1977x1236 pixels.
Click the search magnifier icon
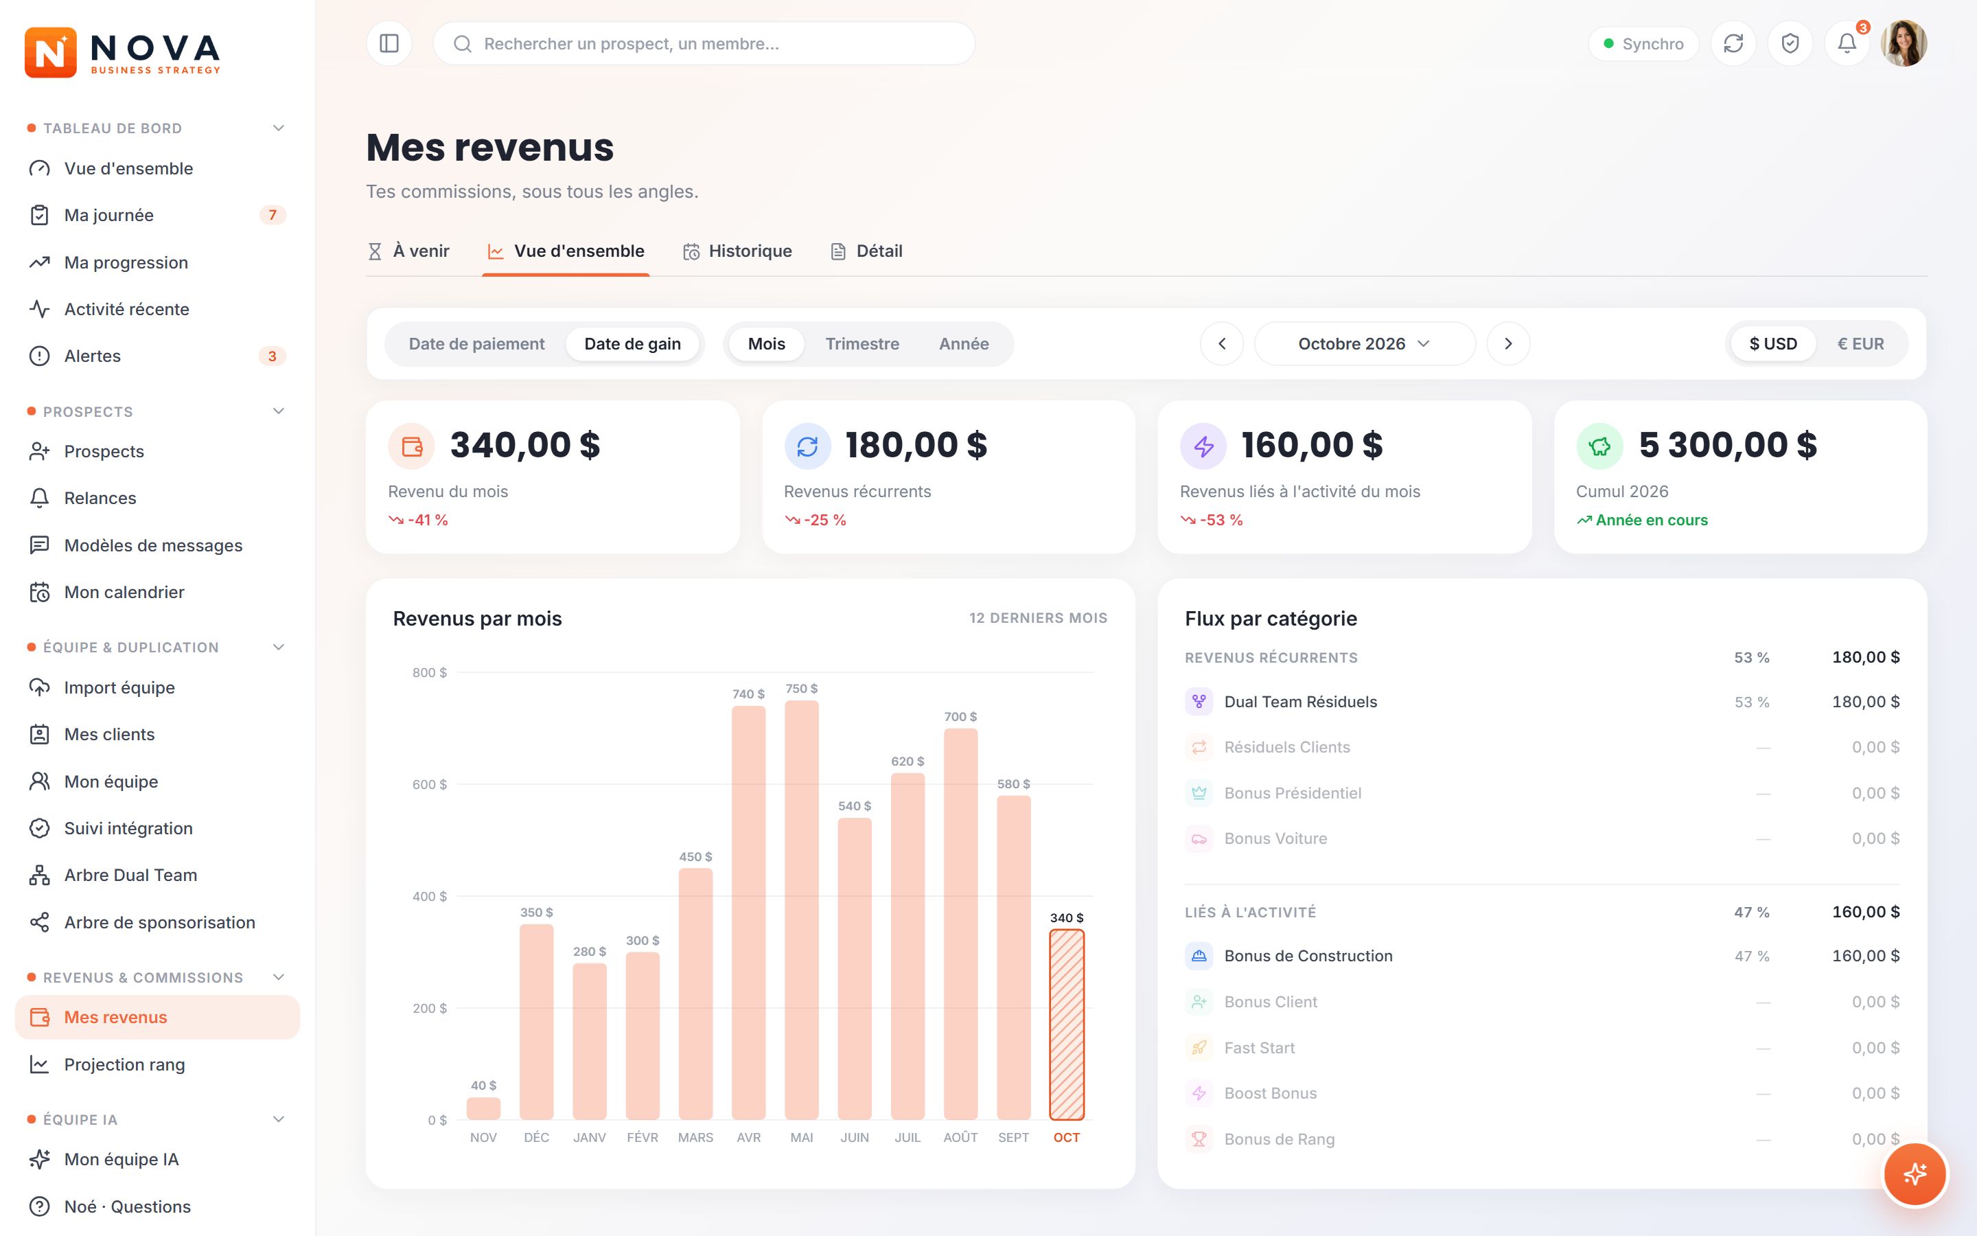click(x=463, y=43)
